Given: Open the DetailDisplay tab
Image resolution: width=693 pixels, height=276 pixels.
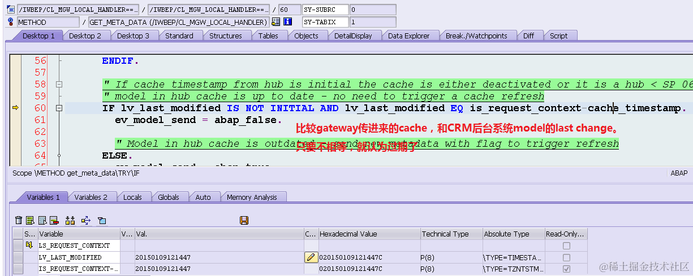Looking at the screenshot, I should click(353, 36).
